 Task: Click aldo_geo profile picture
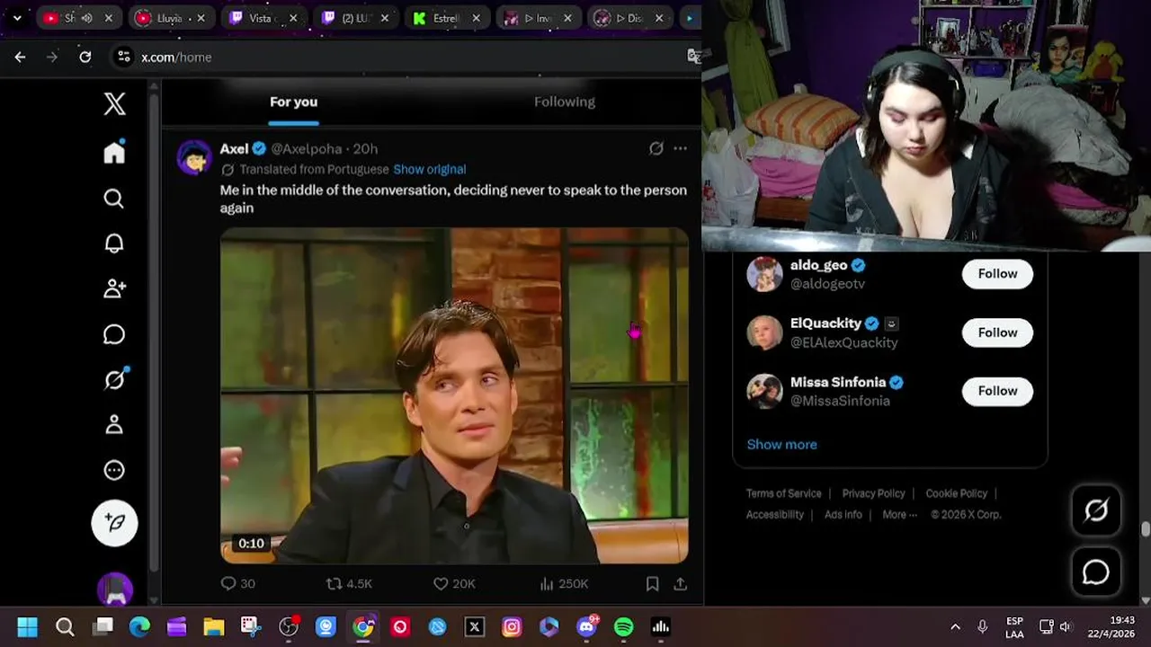click(x=764, y=274)
